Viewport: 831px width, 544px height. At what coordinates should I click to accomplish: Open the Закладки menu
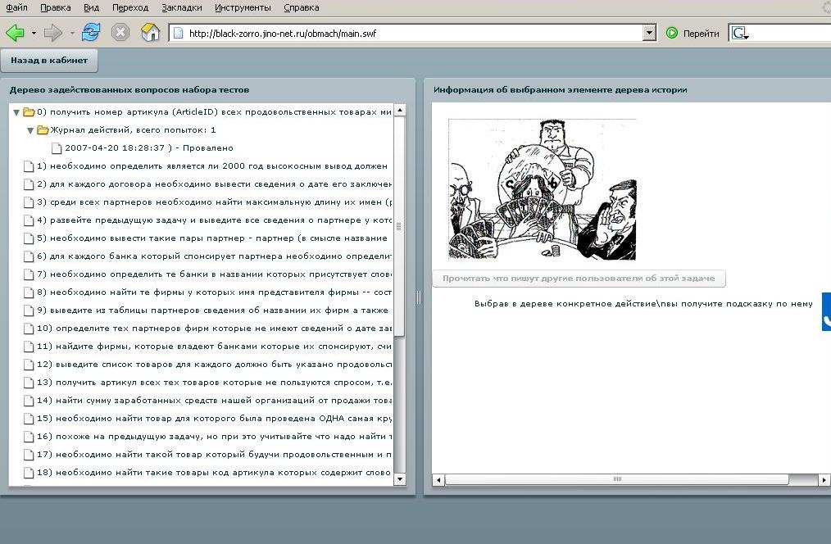[181, 7]
